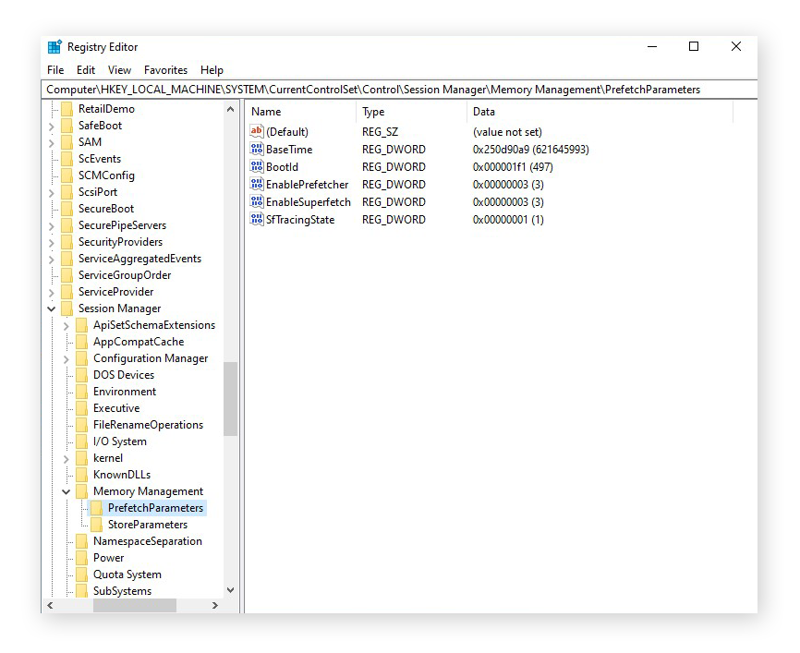Click the SAM folder icon
The image size is (800, 653).
[x=67, y=142]
